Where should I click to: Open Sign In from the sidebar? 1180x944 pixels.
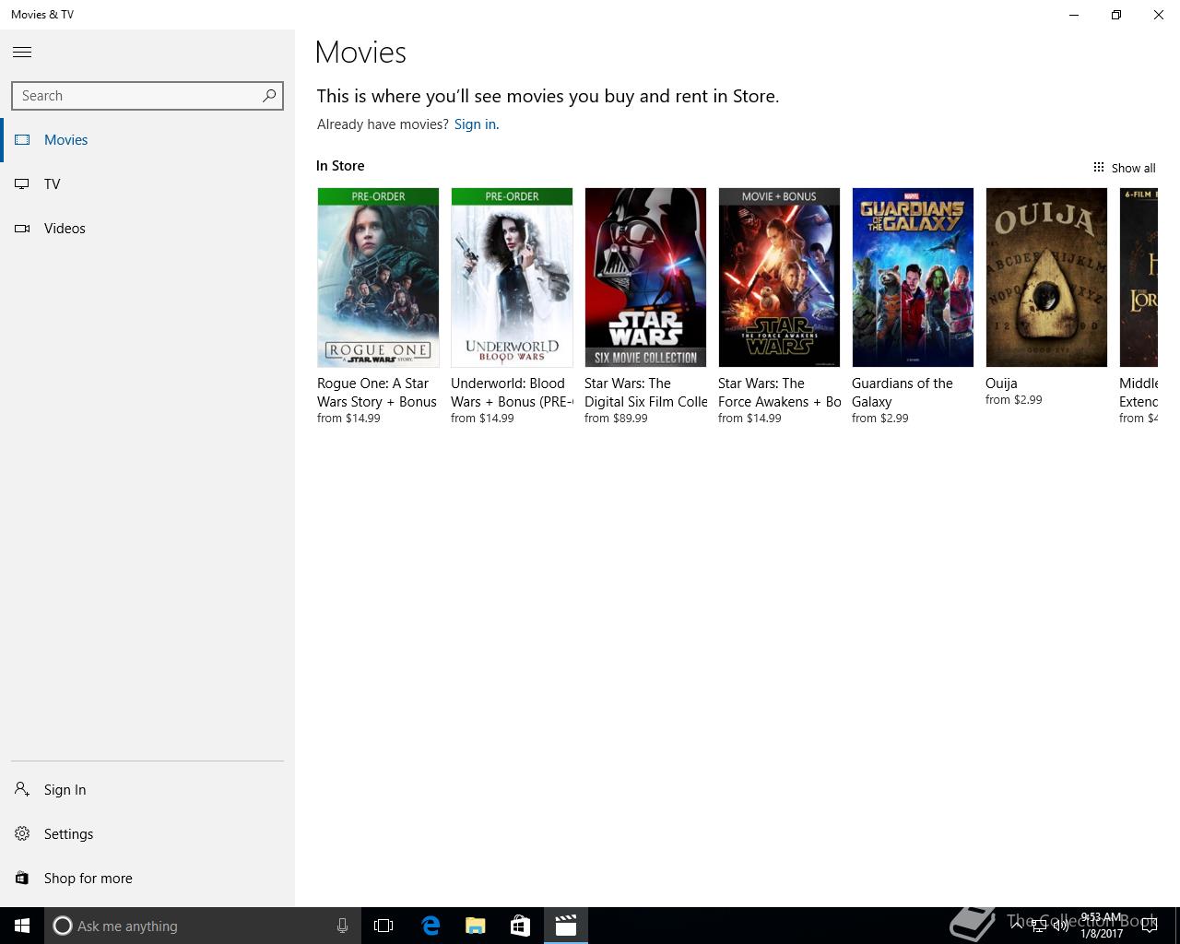point(65,790)
